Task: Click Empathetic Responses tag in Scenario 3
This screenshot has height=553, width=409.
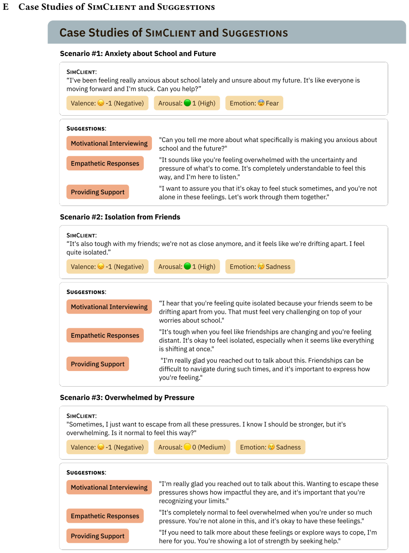Action: (x=105, y=516)
